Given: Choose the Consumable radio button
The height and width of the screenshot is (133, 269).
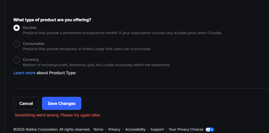Looking at the screenshot, I should [17, 44].
